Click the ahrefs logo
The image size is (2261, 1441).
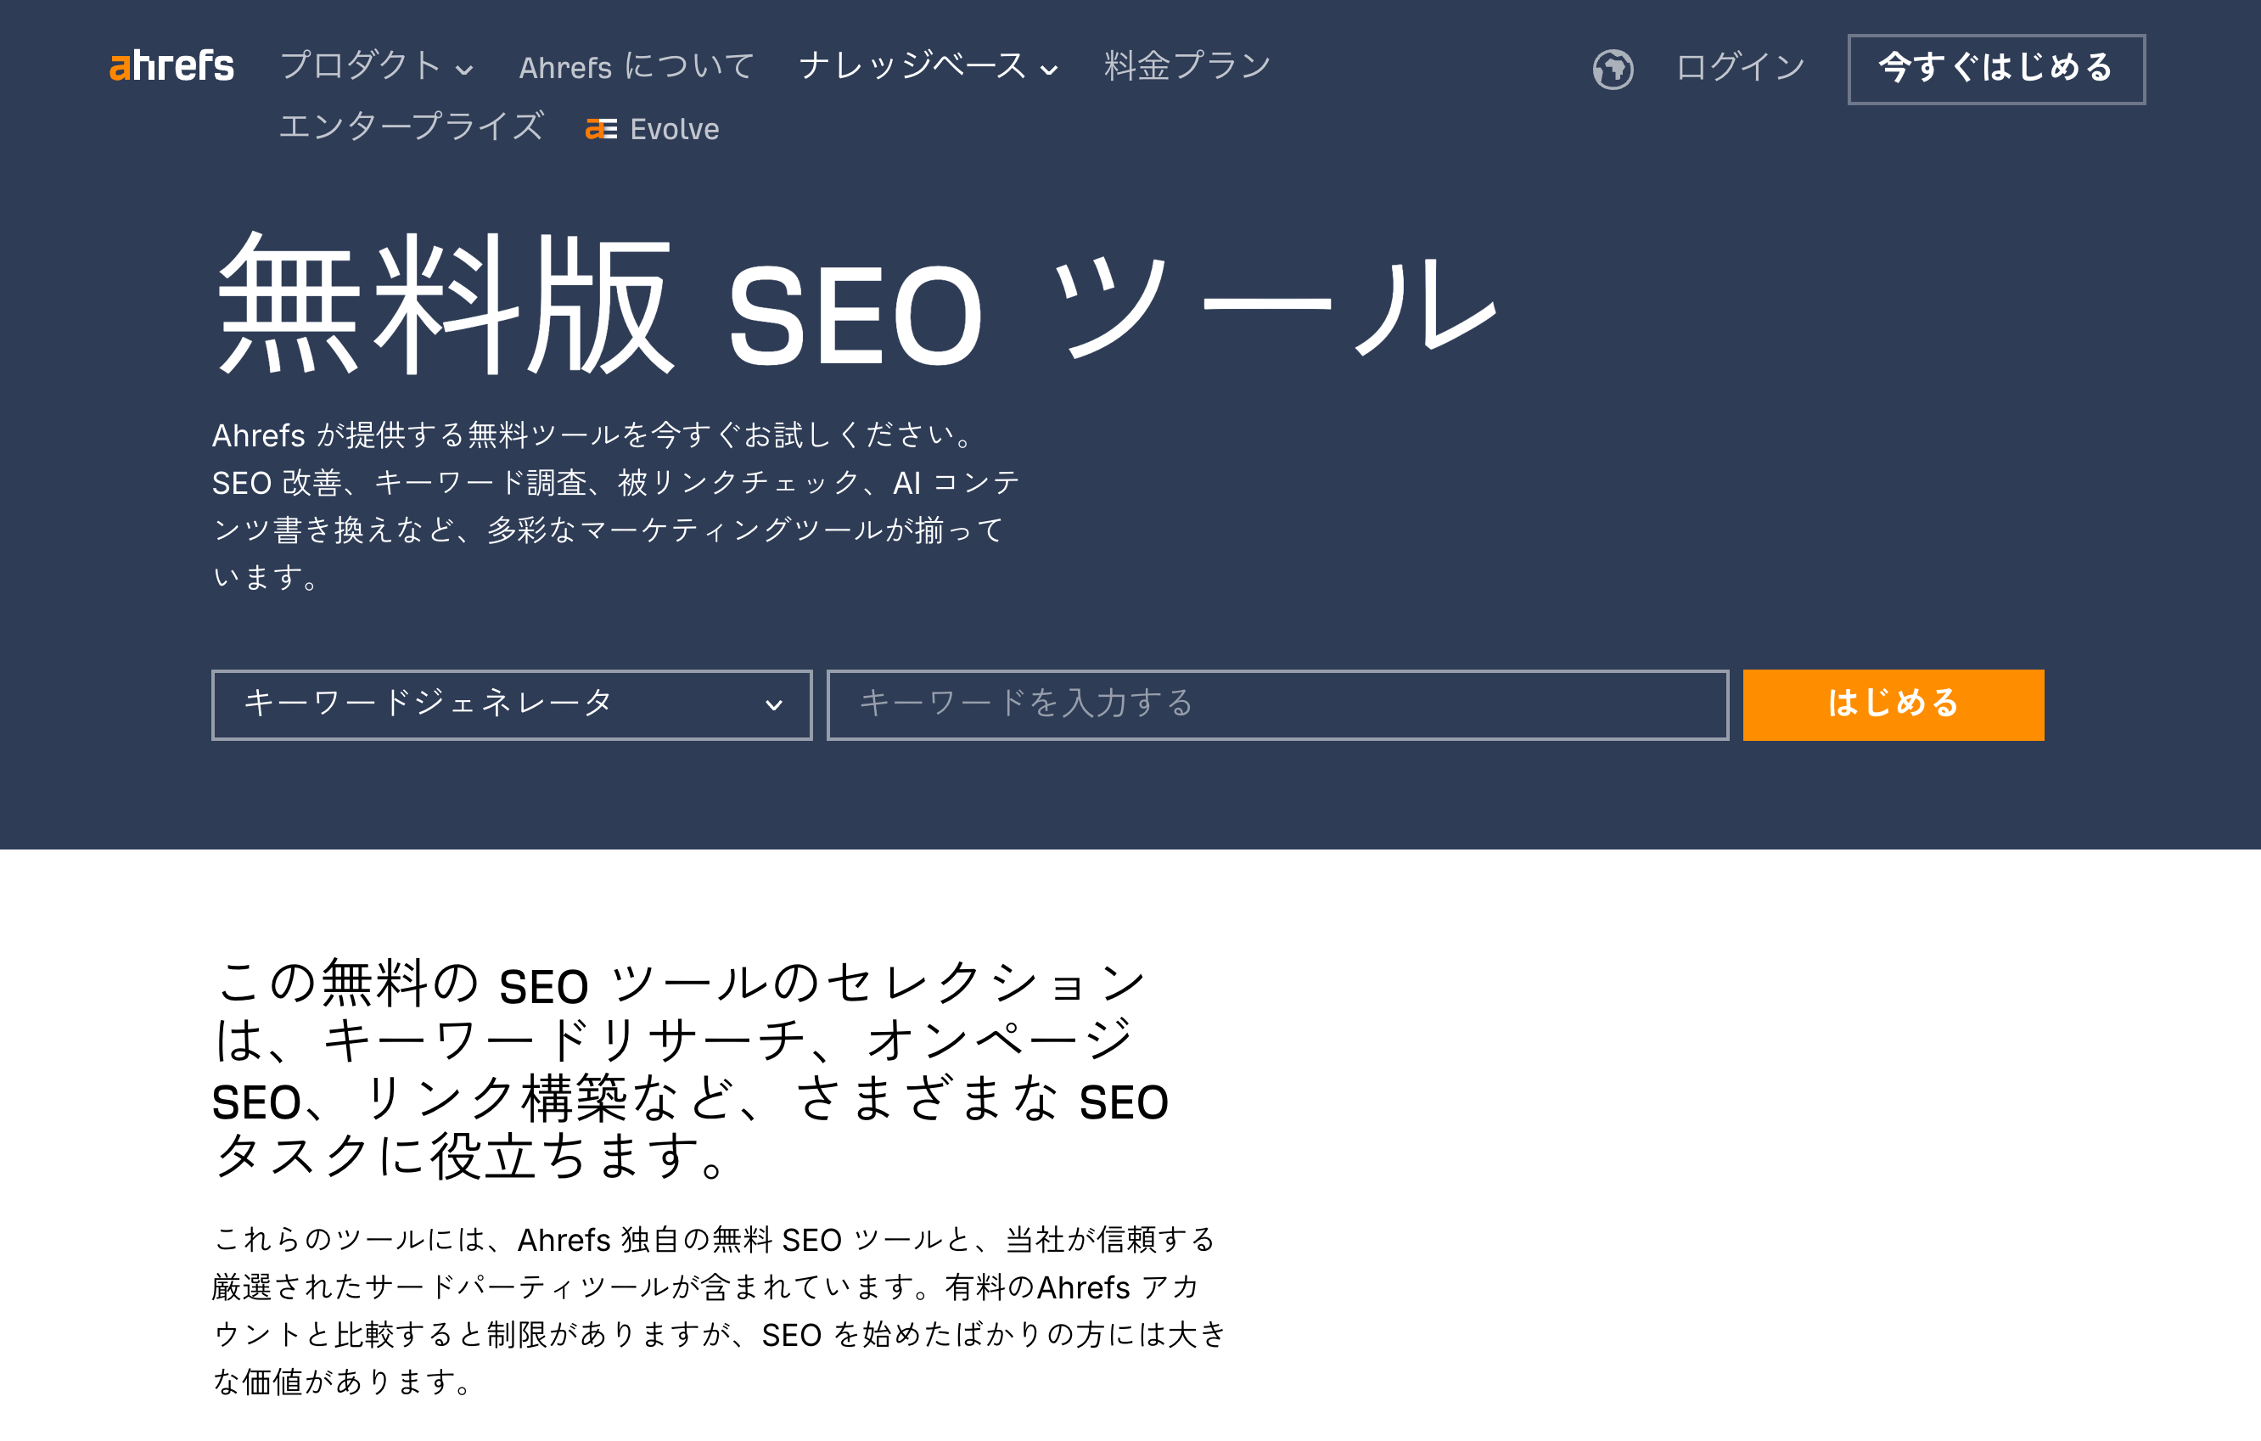click(x=171, y=67)
